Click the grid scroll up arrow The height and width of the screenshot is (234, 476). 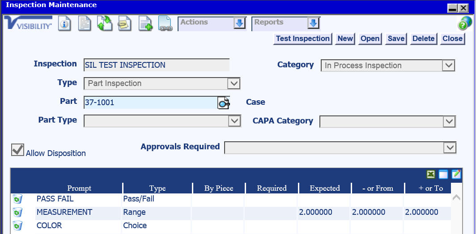click(x=456, y=198)
